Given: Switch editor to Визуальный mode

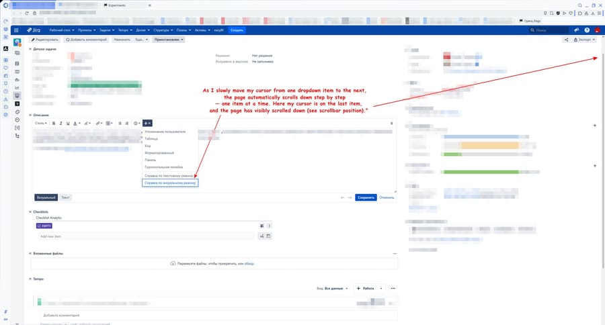Looking at the screenshot, I should tap(46, 197).
